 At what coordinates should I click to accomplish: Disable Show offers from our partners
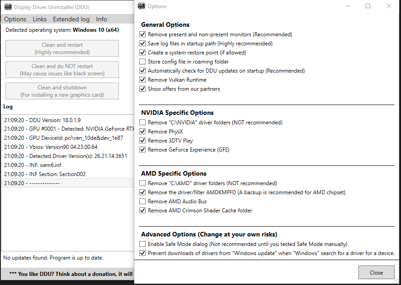pos(142,89)
